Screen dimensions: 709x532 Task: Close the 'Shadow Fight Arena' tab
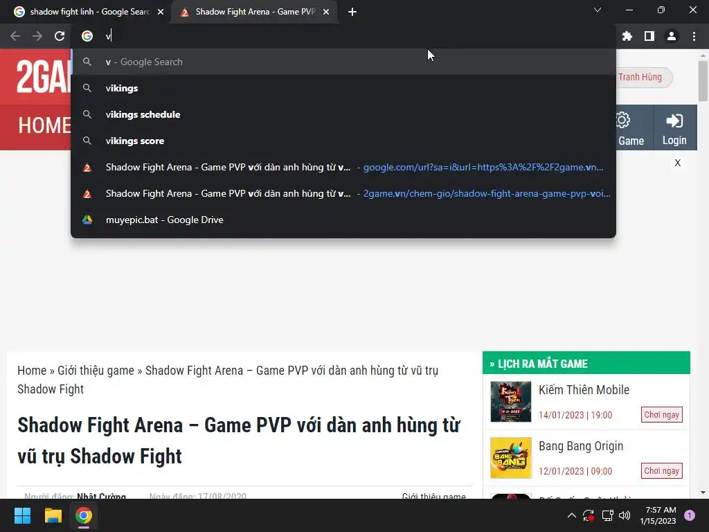coord(326,12)
